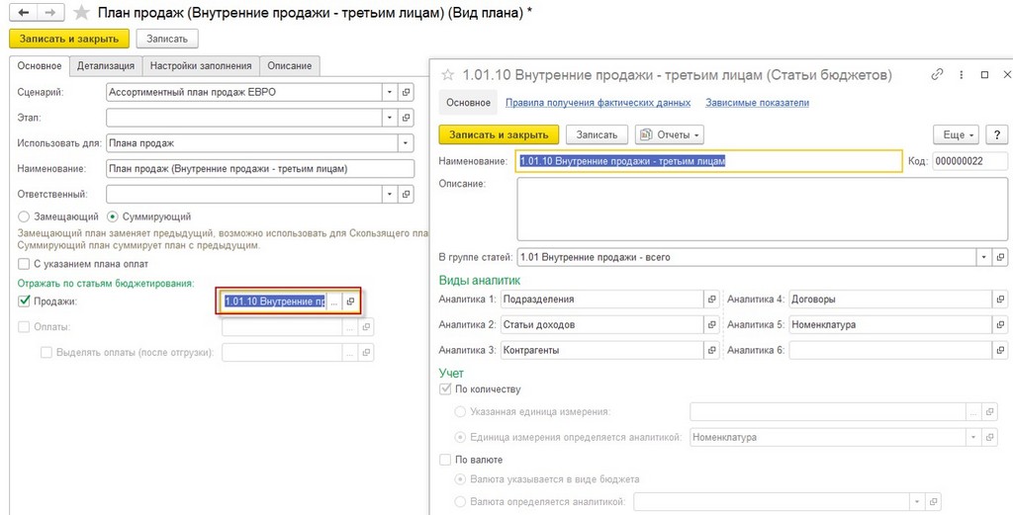
Task: Toggle the Оплаты checkbox
Action: pyautogui.click(x=25, y=327)
